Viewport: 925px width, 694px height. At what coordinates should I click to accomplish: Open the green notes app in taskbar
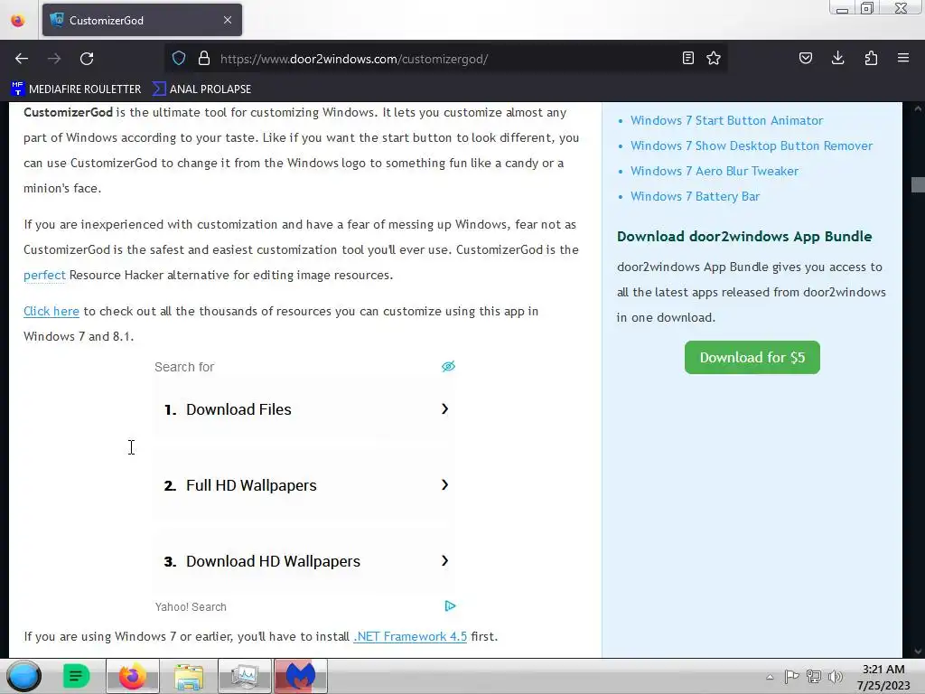coord(77,676)
